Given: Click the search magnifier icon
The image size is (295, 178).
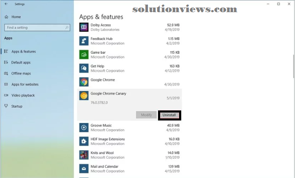Looking at the screenshot, I should pyautogui.click(x=67, y=28).
